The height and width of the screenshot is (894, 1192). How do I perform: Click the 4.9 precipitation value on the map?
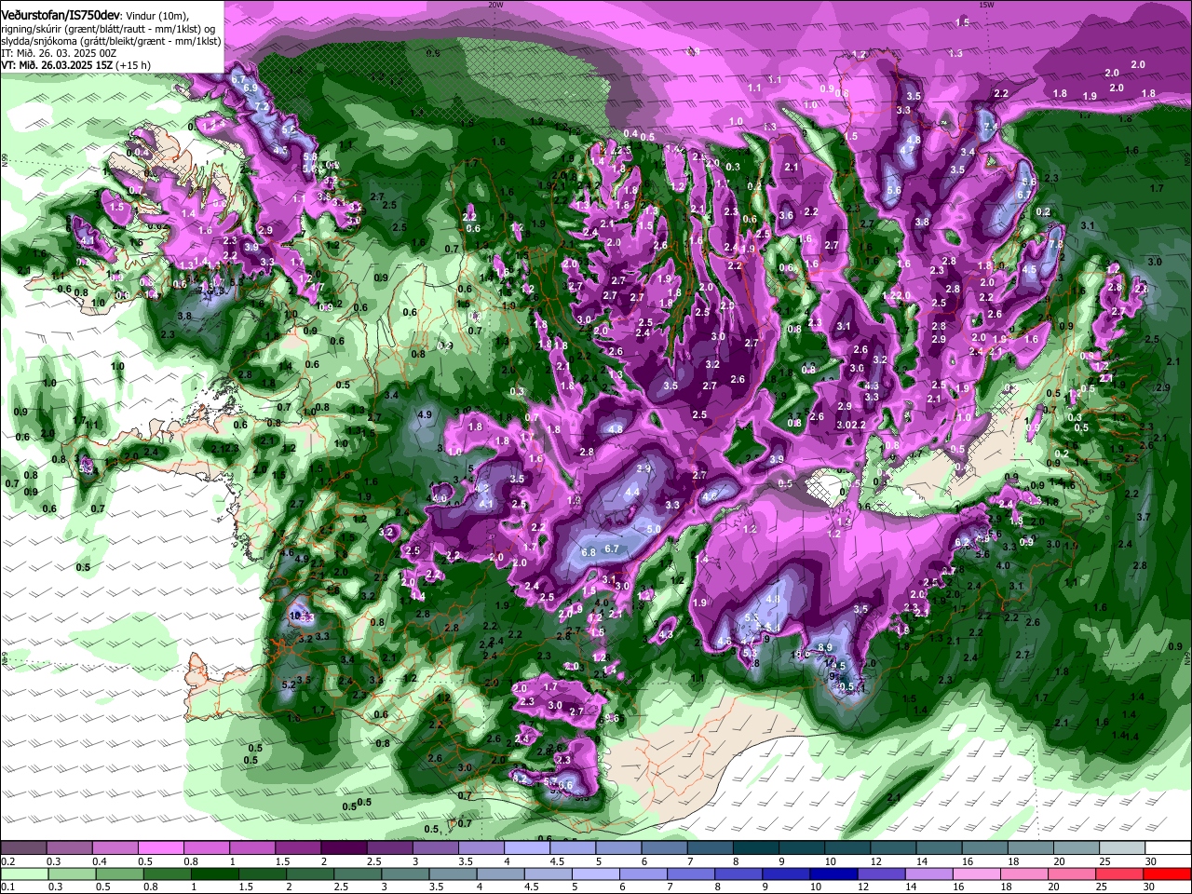pyautogui.click(x=425, y=413)
